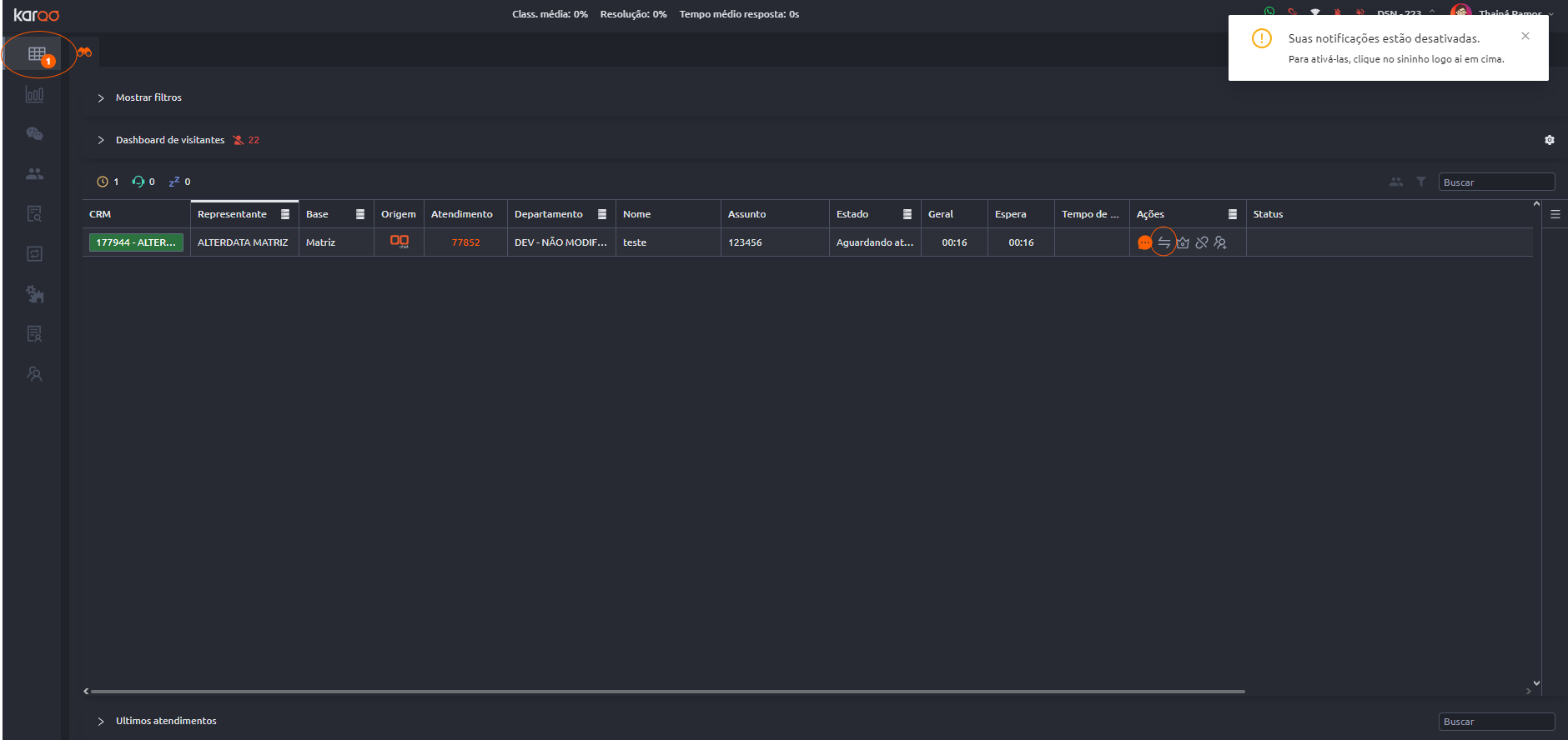This screenshot has height=740, width=1568.
Task: Open the gears settings sidebar icon
Action: point(34,294)
